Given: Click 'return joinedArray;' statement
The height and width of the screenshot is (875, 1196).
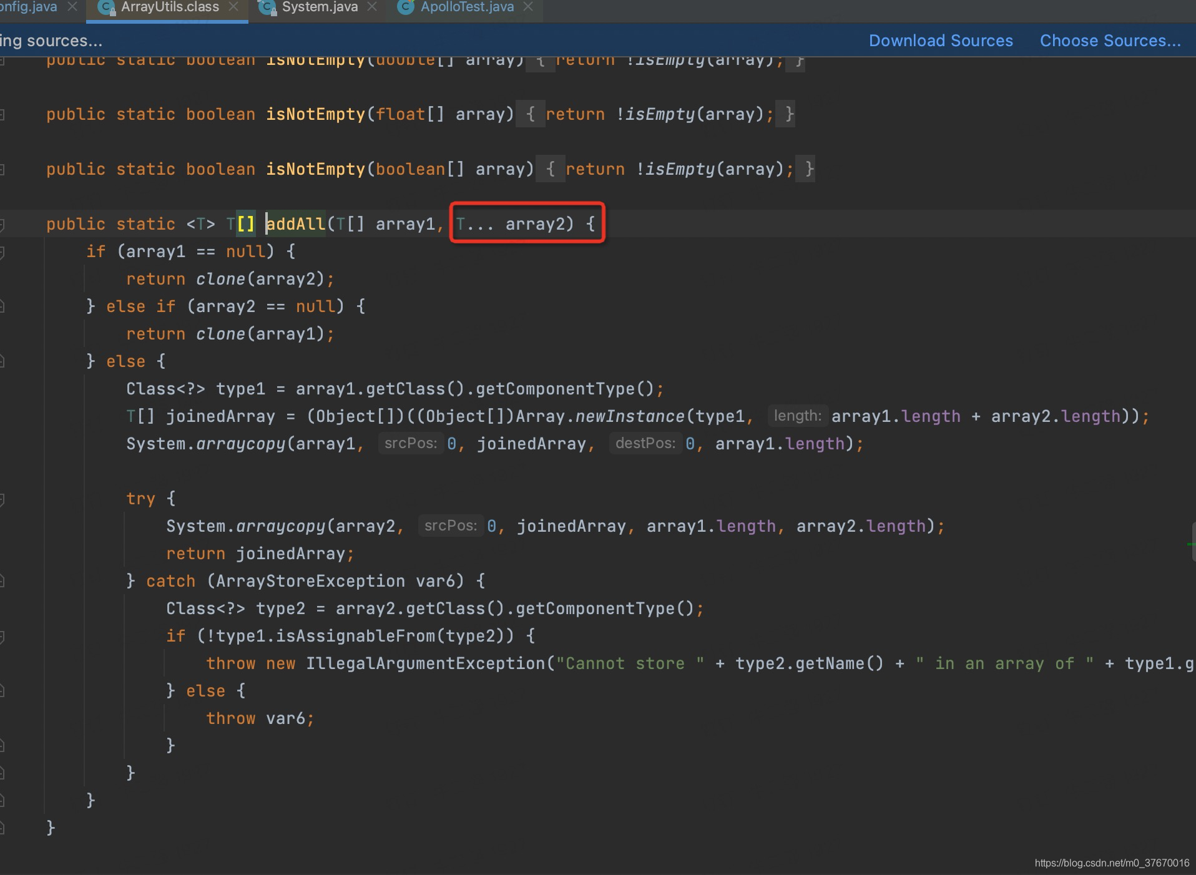Looking at the screenshot, I should tap(260, 554).
